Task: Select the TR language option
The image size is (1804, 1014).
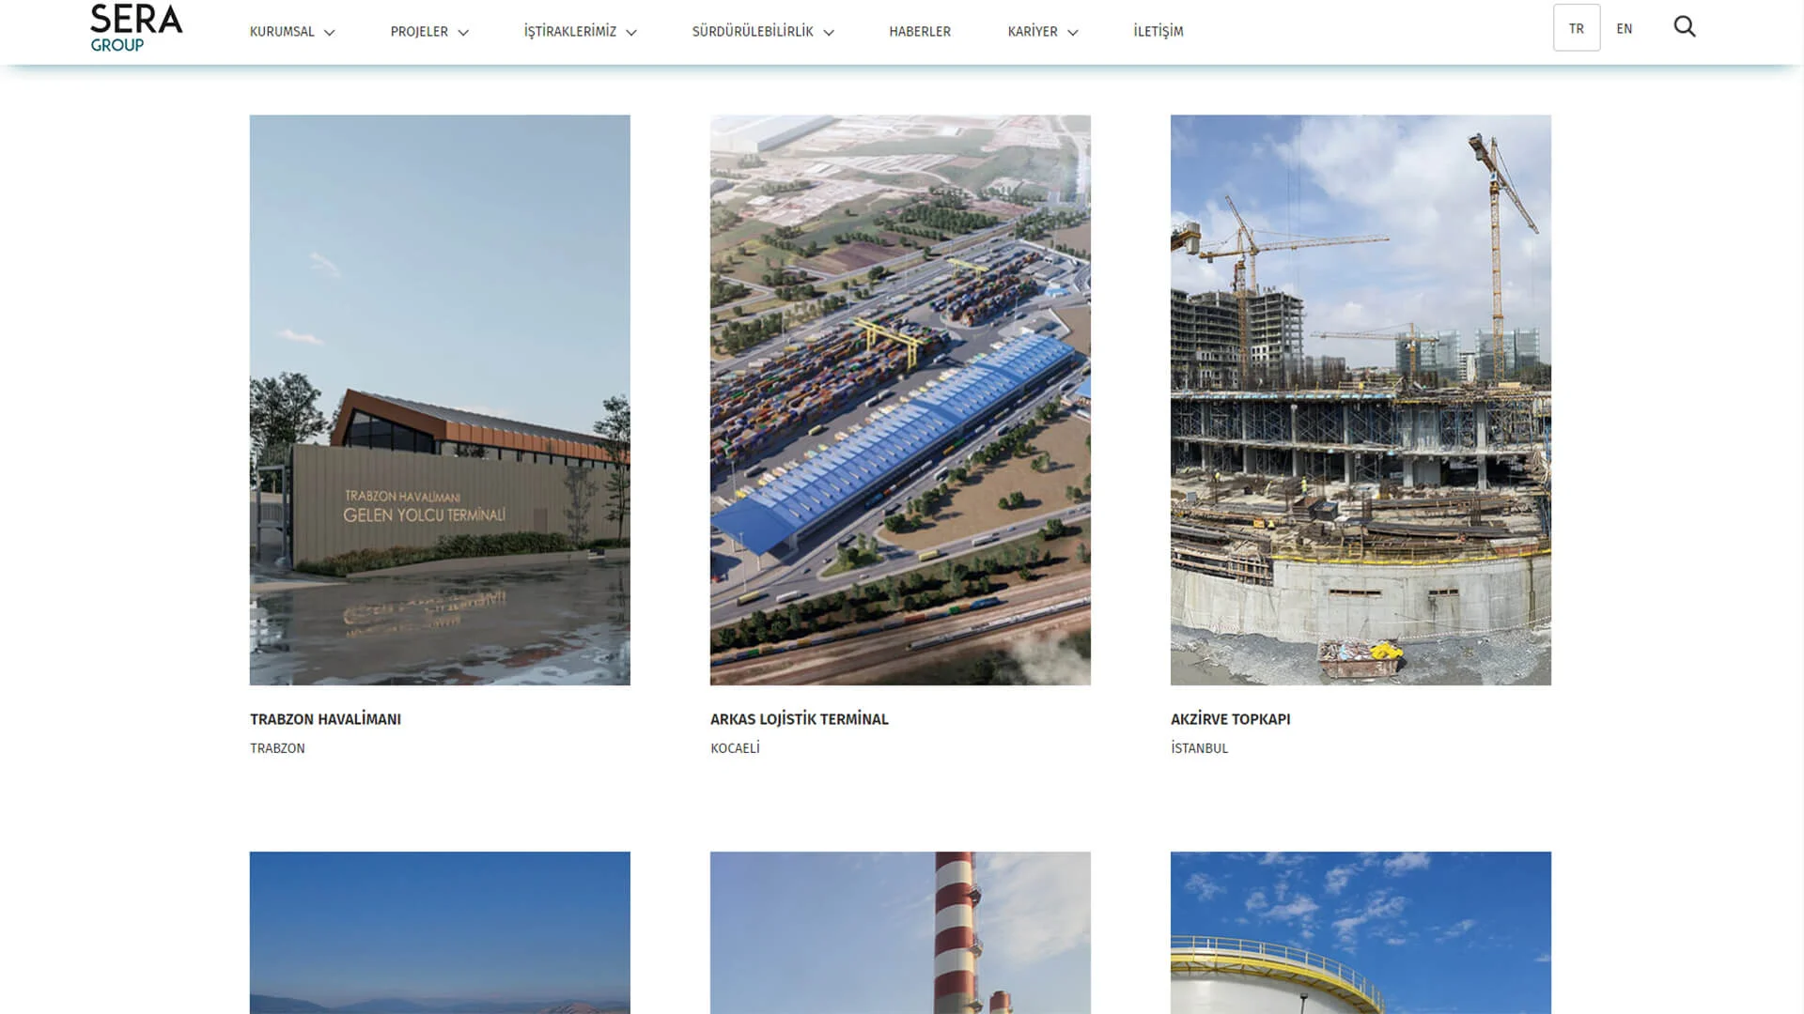Action: coord(1576,28)
